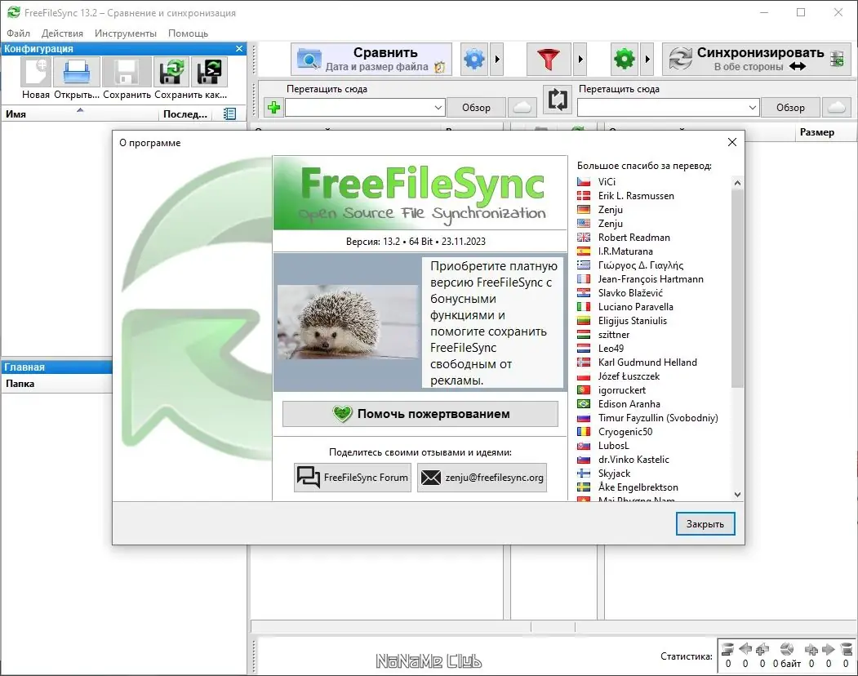Click translator Karl Gudmund Helland
The image size is (858, 676).
(647, 362)
